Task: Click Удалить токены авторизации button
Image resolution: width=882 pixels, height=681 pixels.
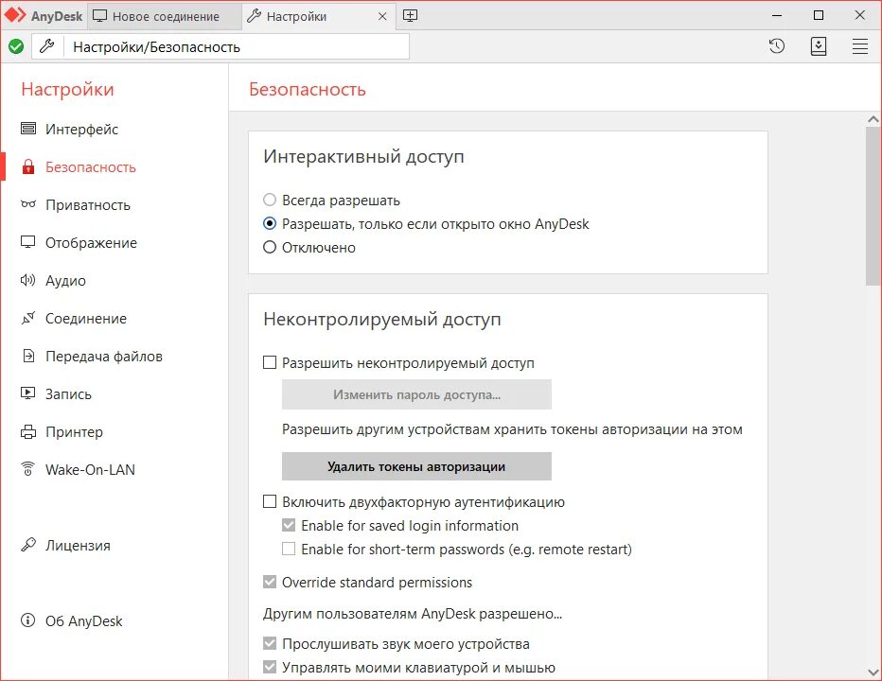Action: tap(416, 466)
